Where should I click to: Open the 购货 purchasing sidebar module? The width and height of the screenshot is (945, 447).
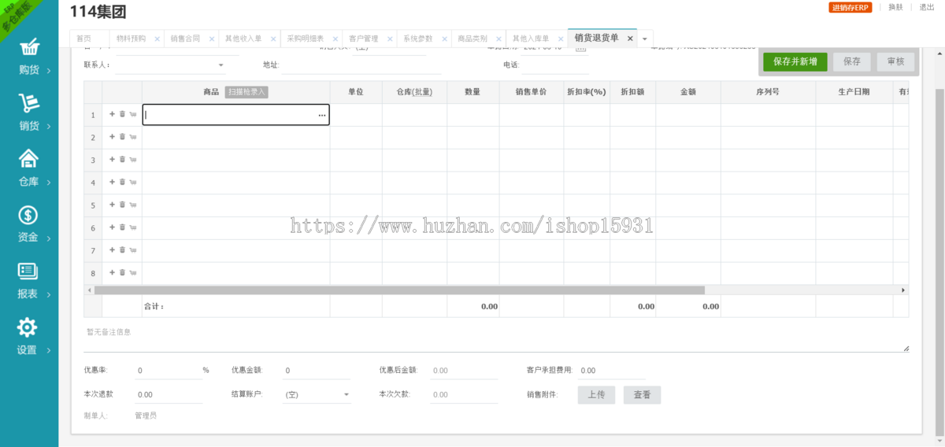click(x=29, y=57)
